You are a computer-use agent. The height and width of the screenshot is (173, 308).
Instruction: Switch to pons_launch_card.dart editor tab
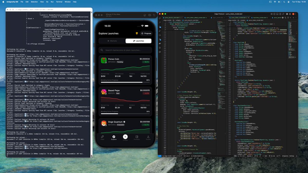click(172, 17)
